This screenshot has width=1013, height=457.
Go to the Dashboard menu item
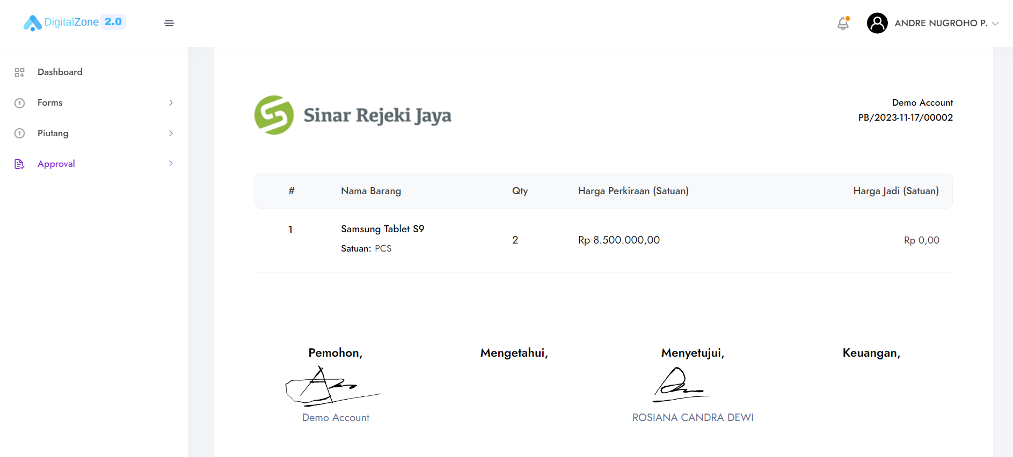coord(60,72)
